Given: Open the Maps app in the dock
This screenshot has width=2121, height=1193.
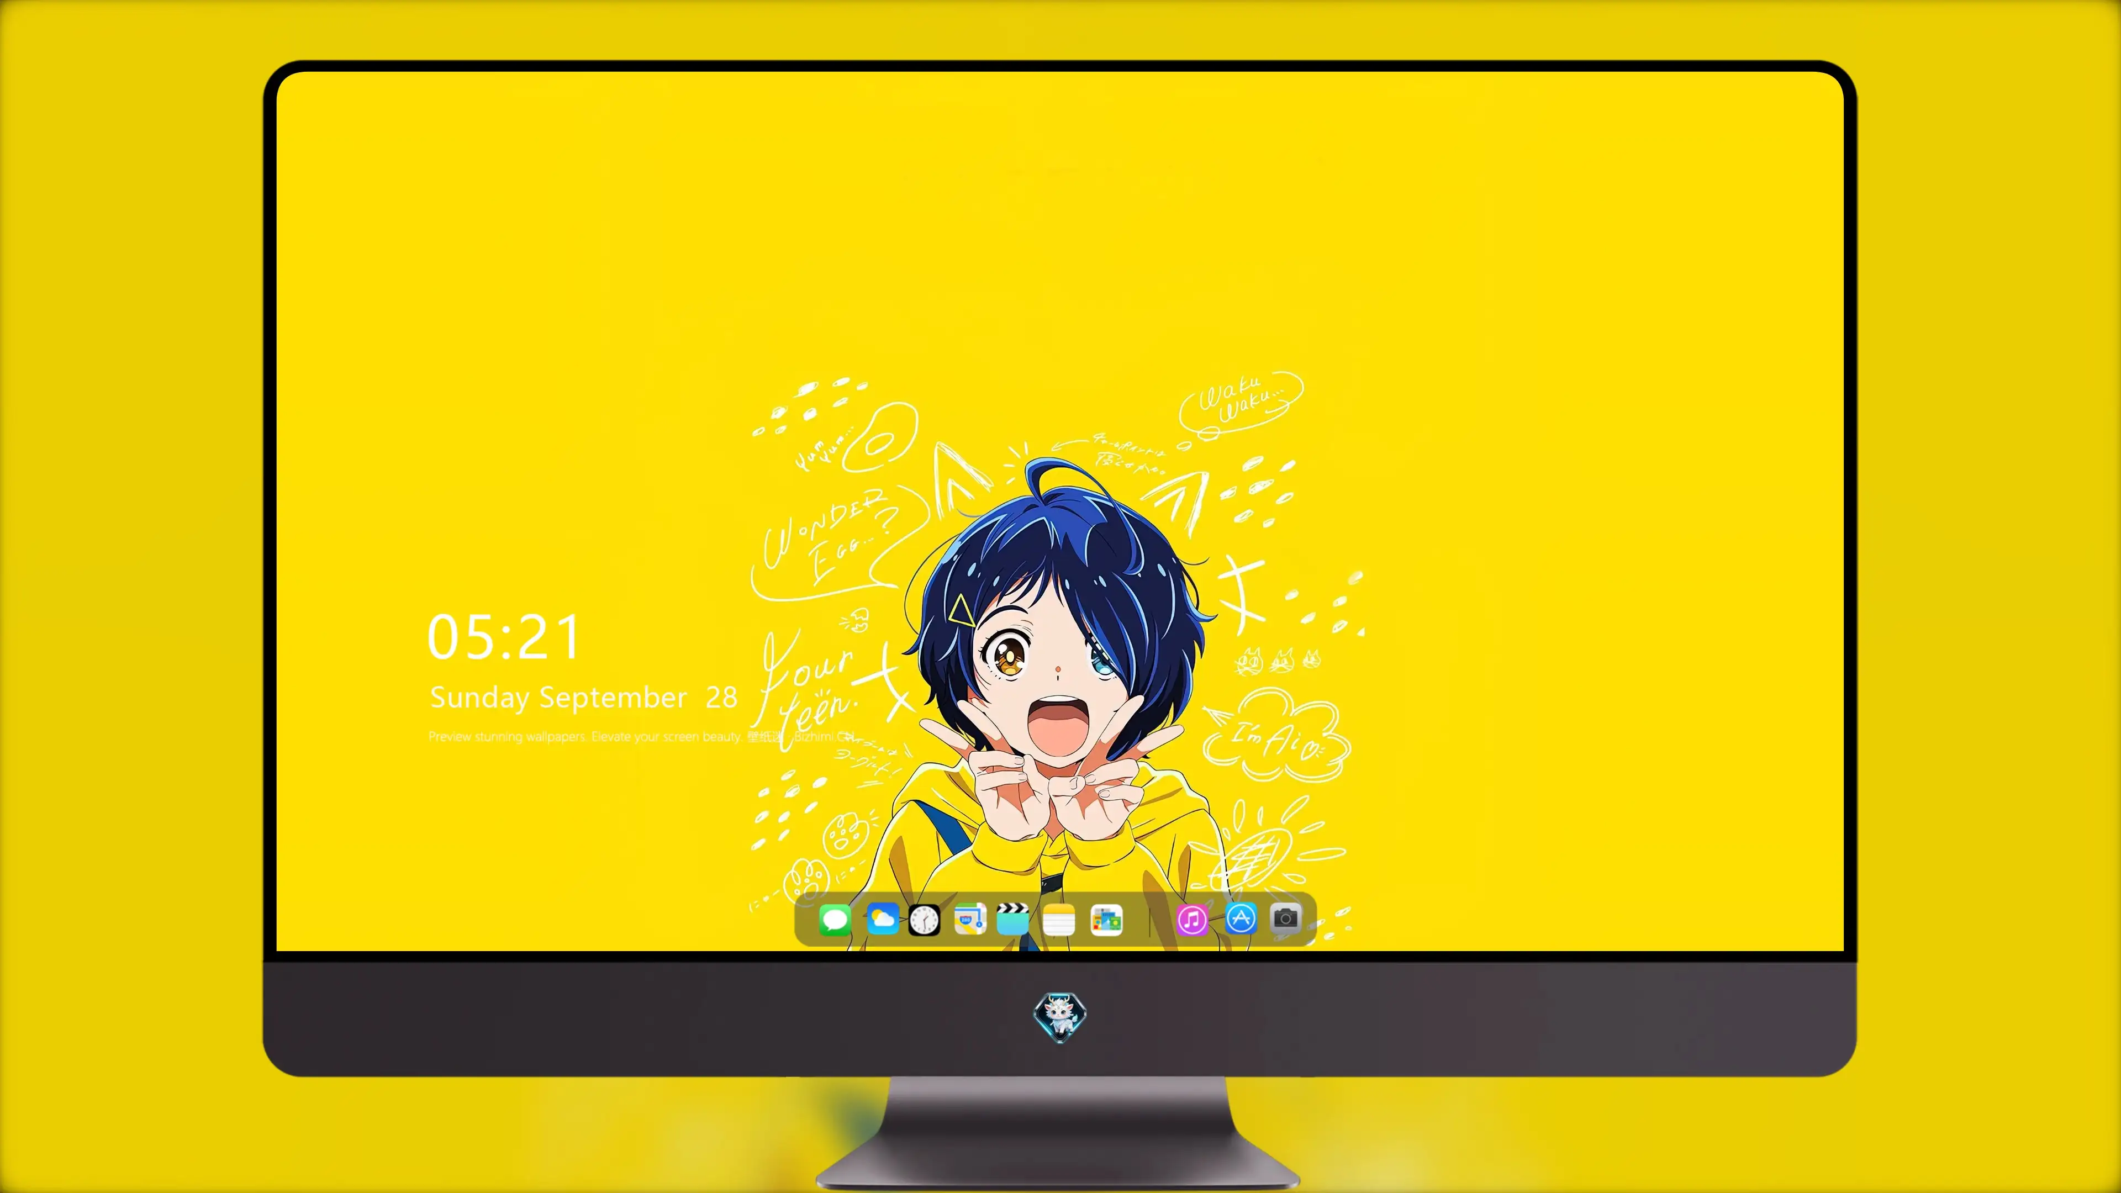Looking at the screenshot, I should (x=970, y=919).
